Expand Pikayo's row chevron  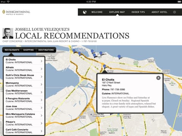pyautogui.click(x=41, y=123)
